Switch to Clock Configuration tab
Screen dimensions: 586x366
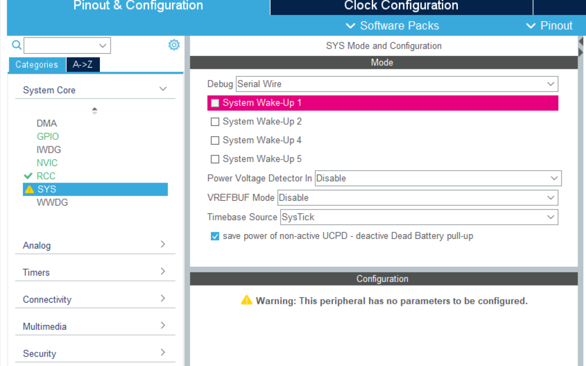click(x=401, y=7)
